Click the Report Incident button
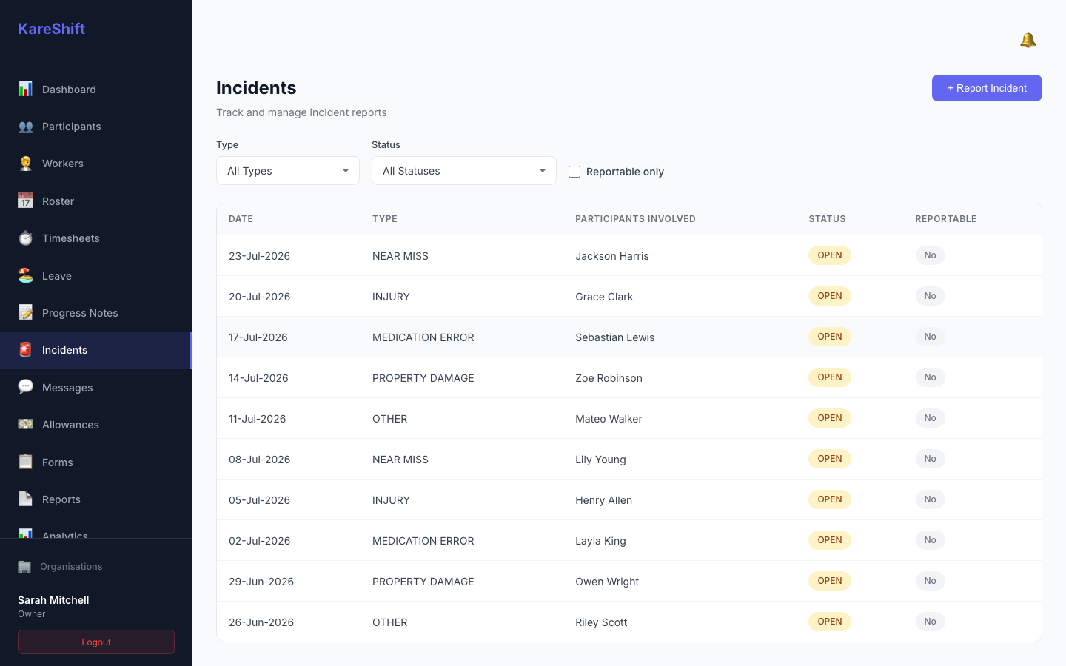This screenshot has height=666, width=1066. (x=987, y=88)
